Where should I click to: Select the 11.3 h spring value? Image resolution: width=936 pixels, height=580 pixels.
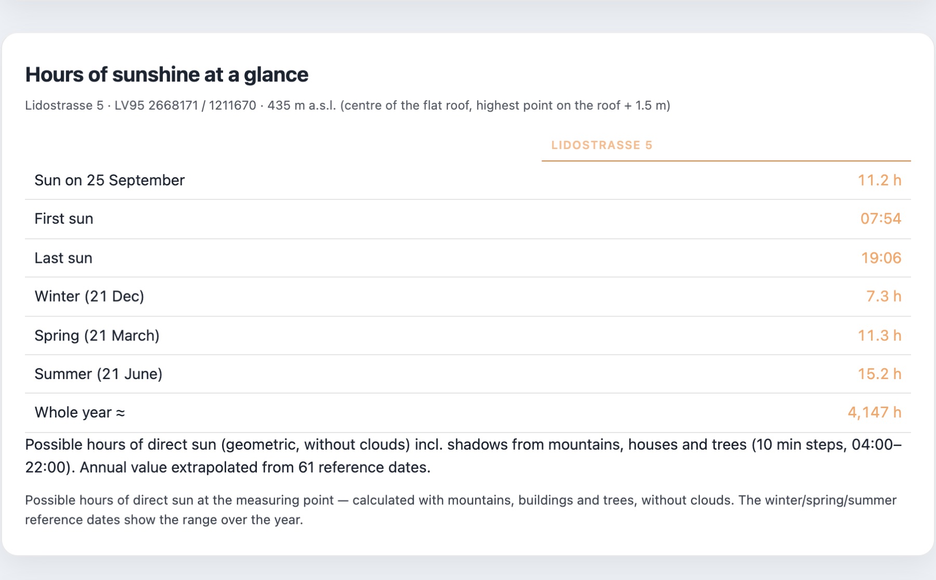pos(879,335)
